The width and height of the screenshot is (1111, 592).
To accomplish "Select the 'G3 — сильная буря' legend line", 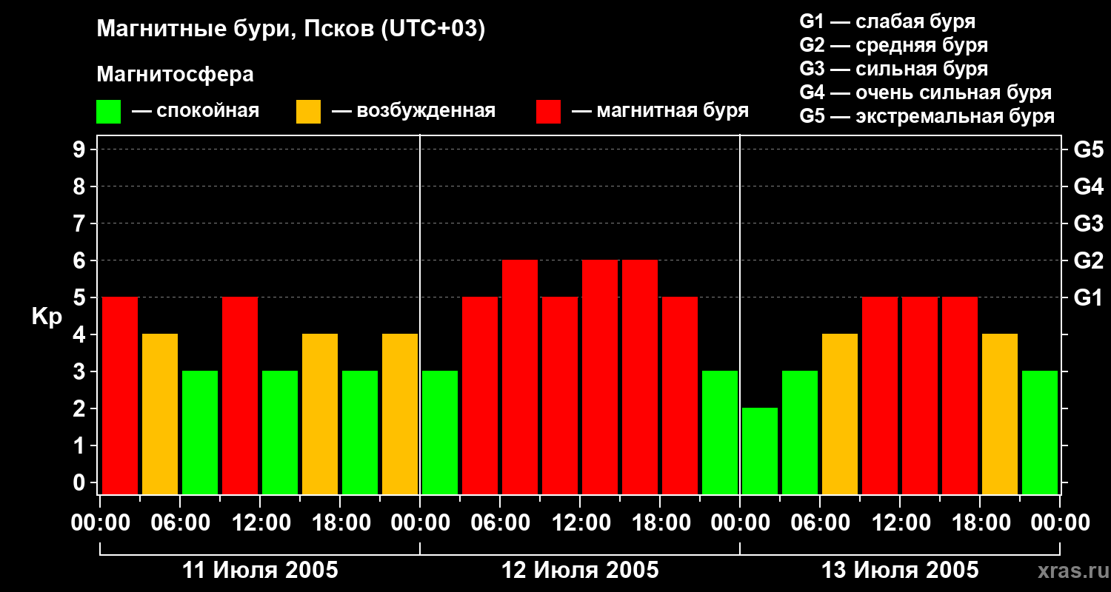I will [894, 69].
